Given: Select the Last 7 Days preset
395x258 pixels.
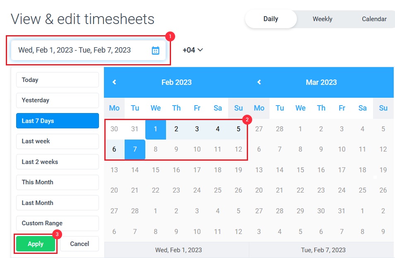Looking at the screenshot, I should pos(58,121).
